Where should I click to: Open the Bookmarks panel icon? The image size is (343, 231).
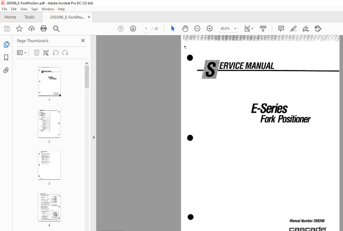pyautogui.click(x=6, y=57)
